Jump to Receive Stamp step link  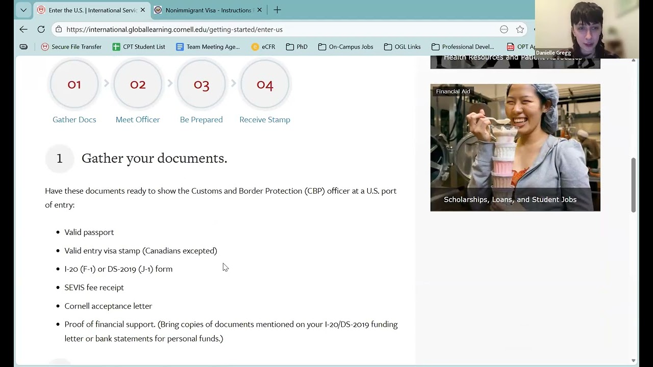pyautogui.click(x=265, y=119)
